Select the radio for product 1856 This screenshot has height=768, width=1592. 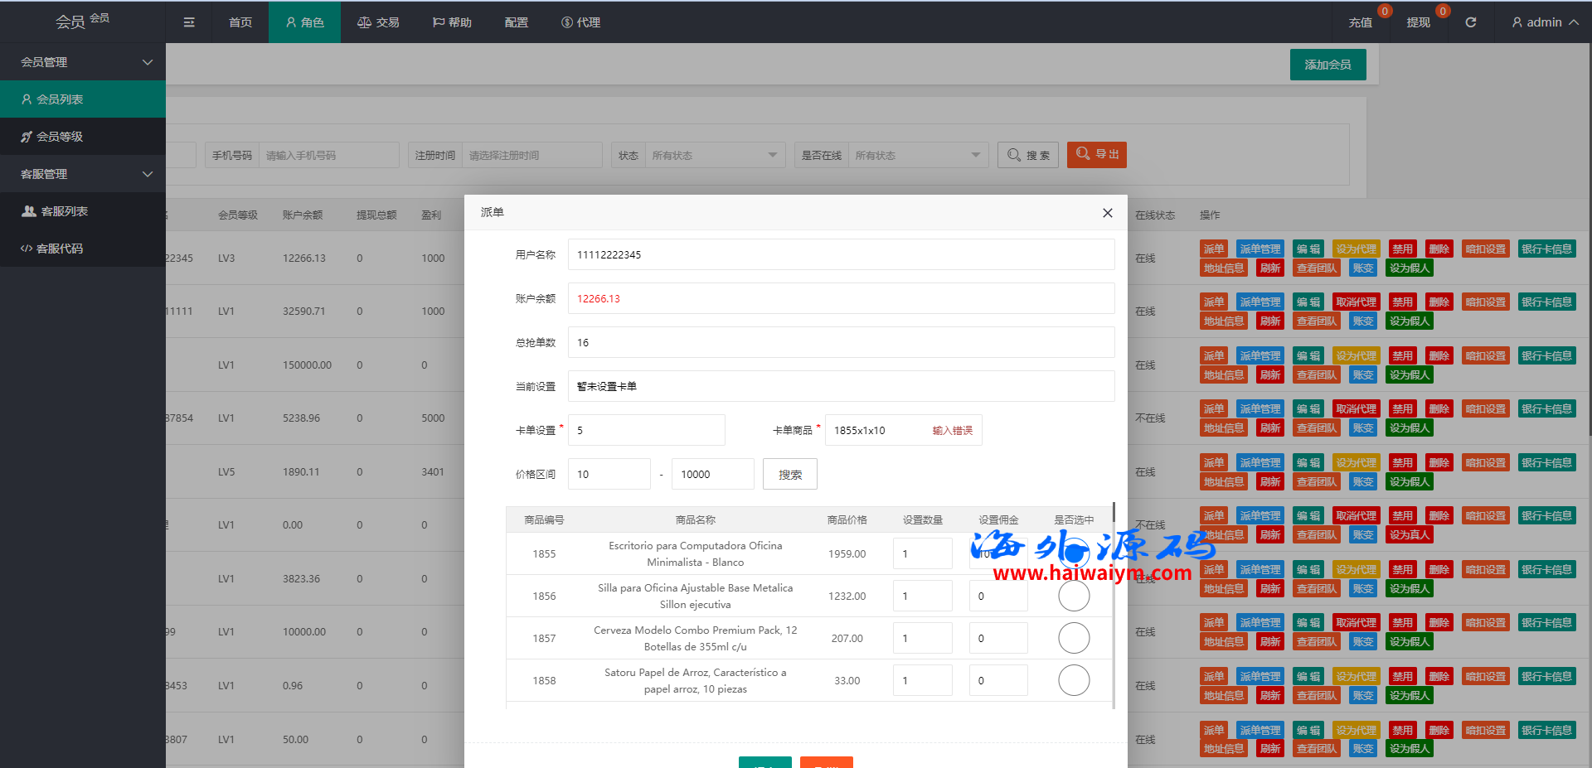pyautogui.click(x=1074, y=596)
